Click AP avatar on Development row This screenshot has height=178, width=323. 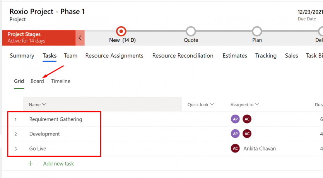pos(235,134)
